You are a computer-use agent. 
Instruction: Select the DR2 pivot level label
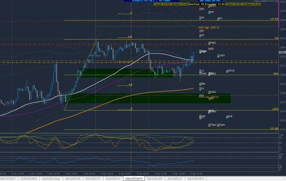coord(202,9)
